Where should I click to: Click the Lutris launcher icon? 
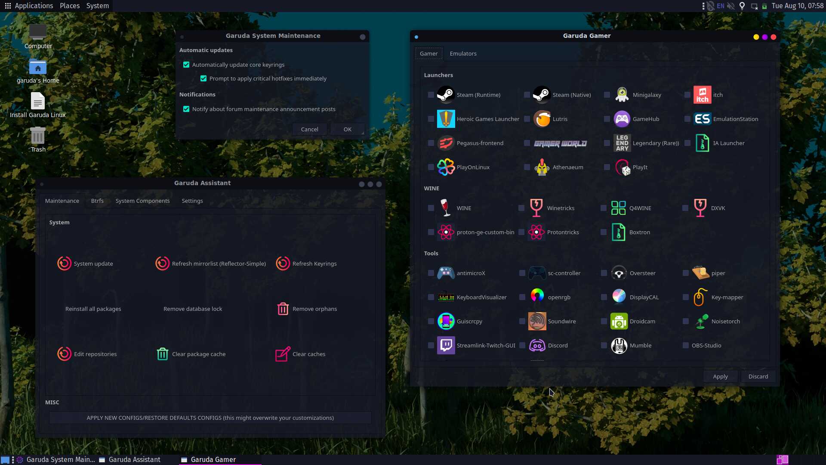[x=542, y=119]
